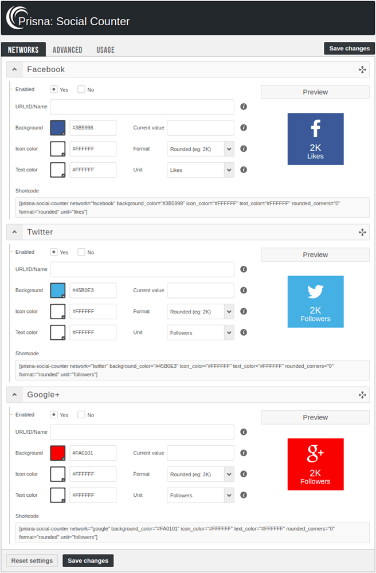Click the Twitter Preview button
The height and width of the screenshot is (573, 376).
tap(315, 255)
